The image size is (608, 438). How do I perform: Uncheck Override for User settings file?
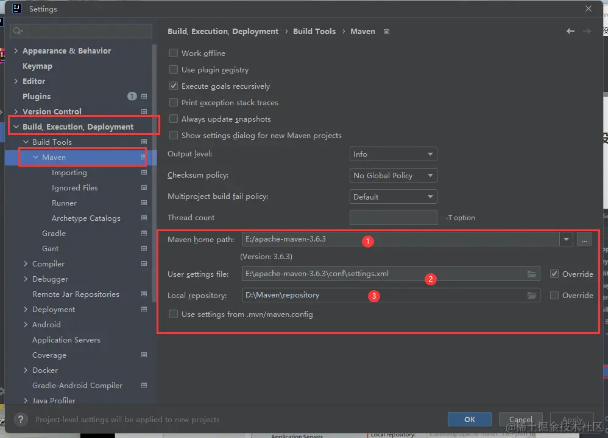(554, 274)
